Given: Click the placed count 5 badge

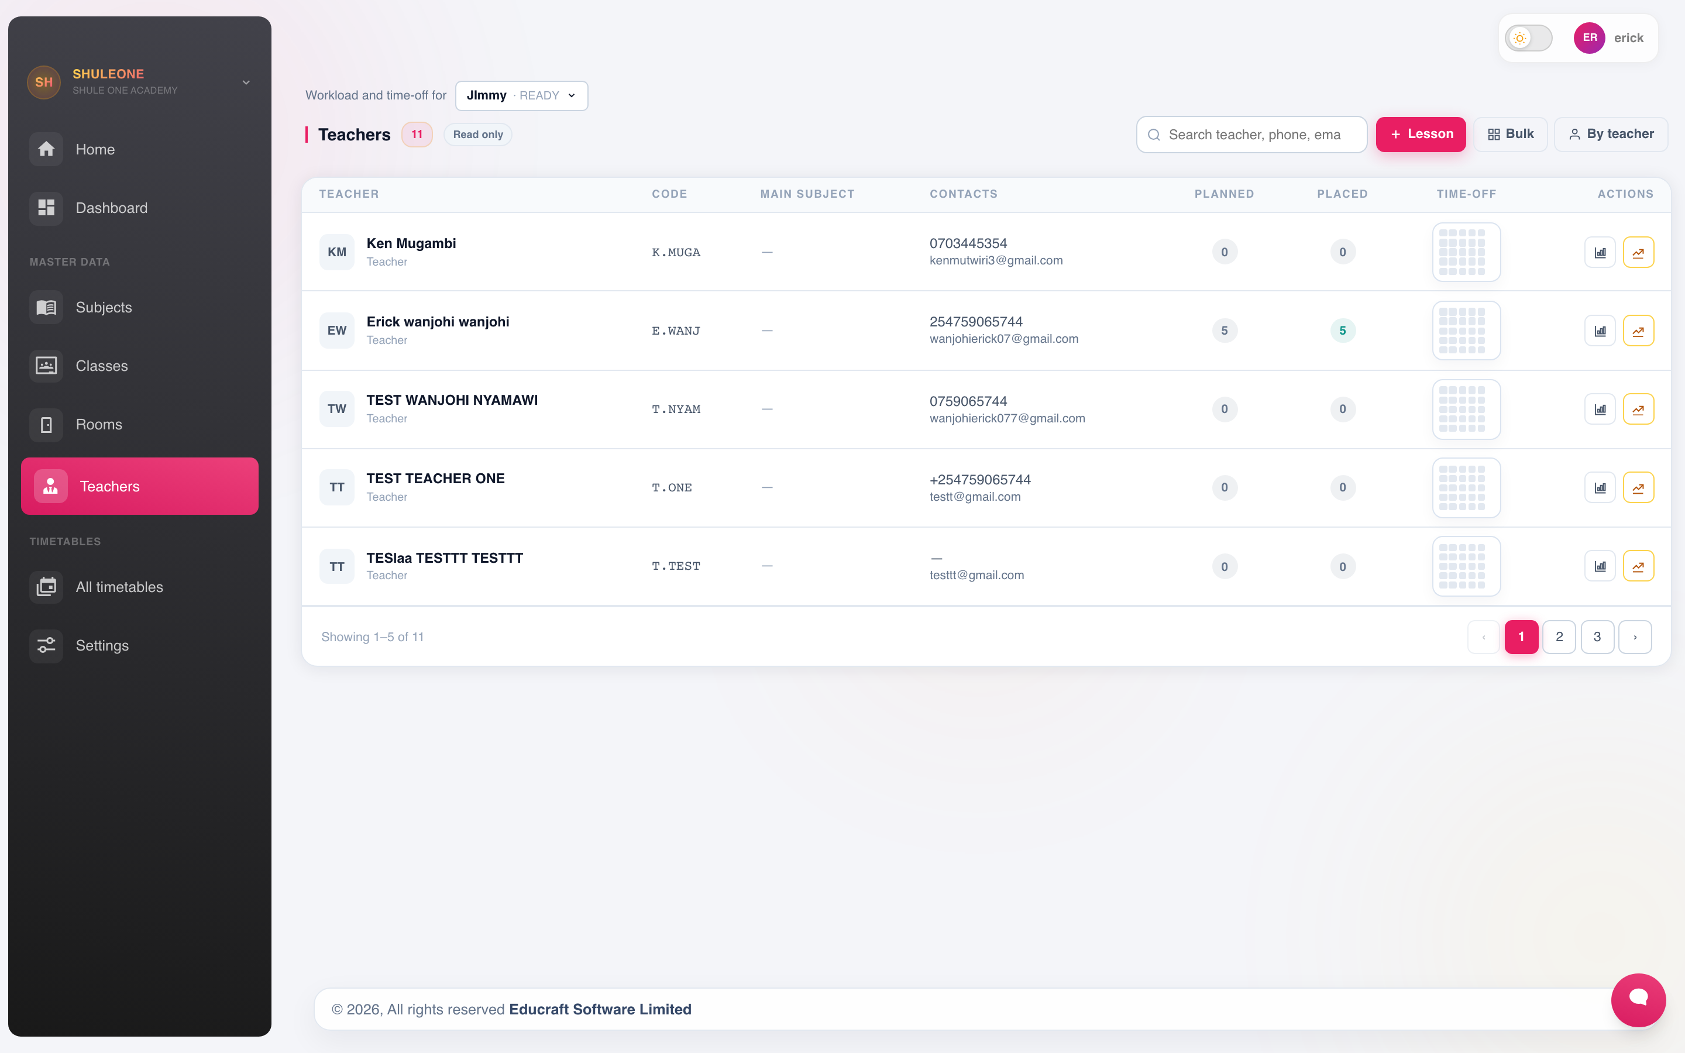Looking at the screenshot, I should [1342, 331].
